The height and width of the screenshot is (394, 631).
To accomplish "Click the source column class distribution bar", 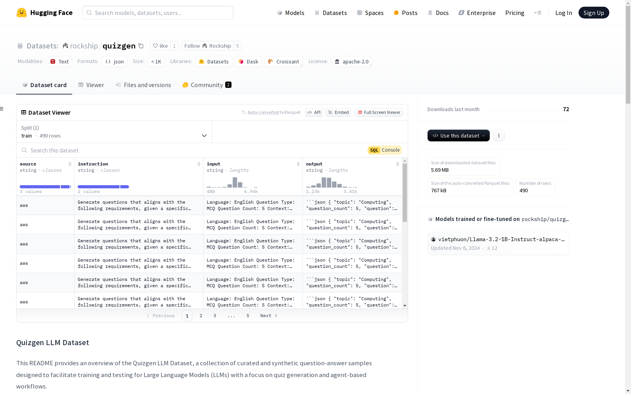I will tap(45, 187).
